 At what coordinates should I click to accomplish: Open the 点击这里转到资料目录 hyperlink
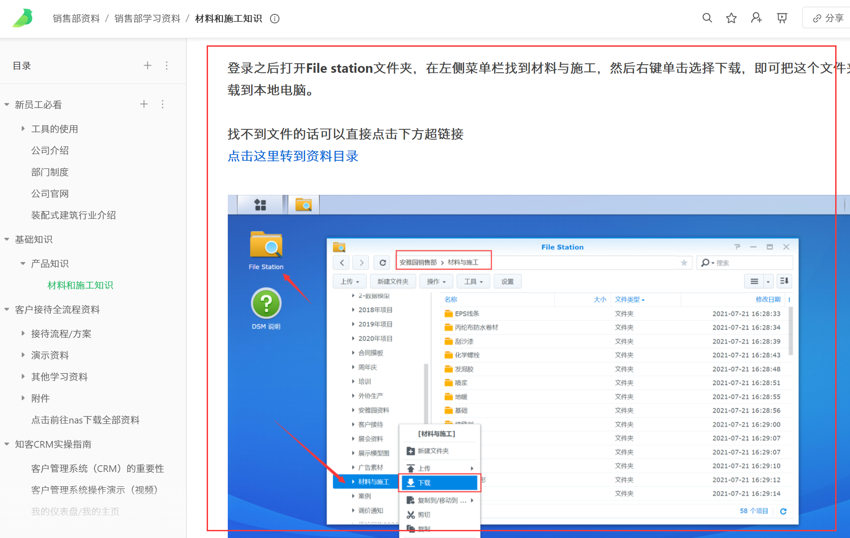pyautogui.click(x=293, y=156)
